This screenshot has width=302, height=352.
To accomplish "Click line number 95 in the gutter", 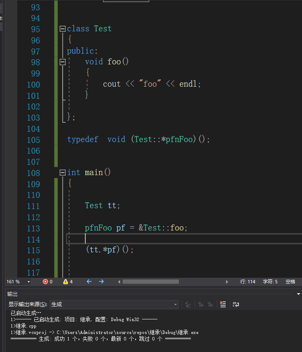I will coord(36,30).
